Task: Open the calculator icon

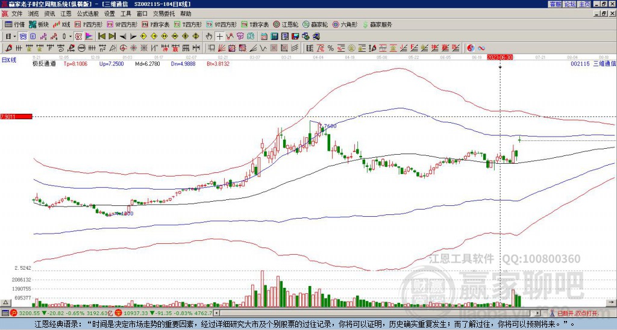Action: pyautogui.click(x=274, y=36)
